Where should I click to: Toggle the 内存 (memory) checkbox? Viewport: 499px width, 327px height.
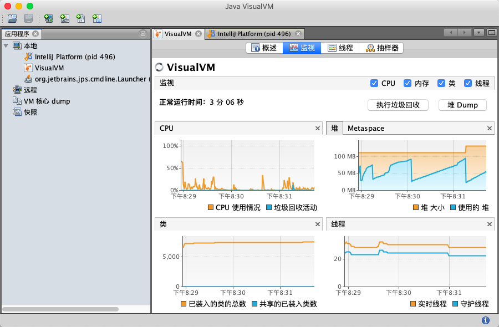click(408, 83)
